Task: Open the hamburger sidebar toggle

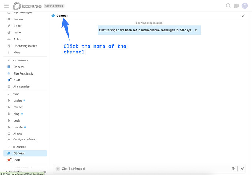Action: pyautogui.click(x=7, y=6)
